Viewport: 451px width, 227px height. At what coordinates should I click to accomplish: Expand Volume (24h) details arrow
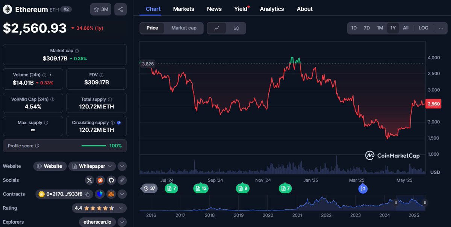[x=51, y=75]
